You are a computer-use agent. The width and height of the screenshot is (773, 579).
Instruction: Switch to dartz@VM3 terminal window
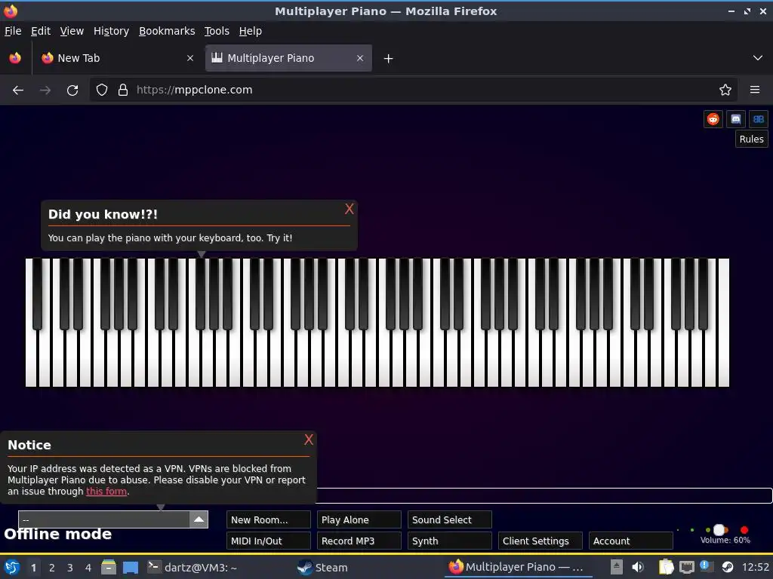192,568
